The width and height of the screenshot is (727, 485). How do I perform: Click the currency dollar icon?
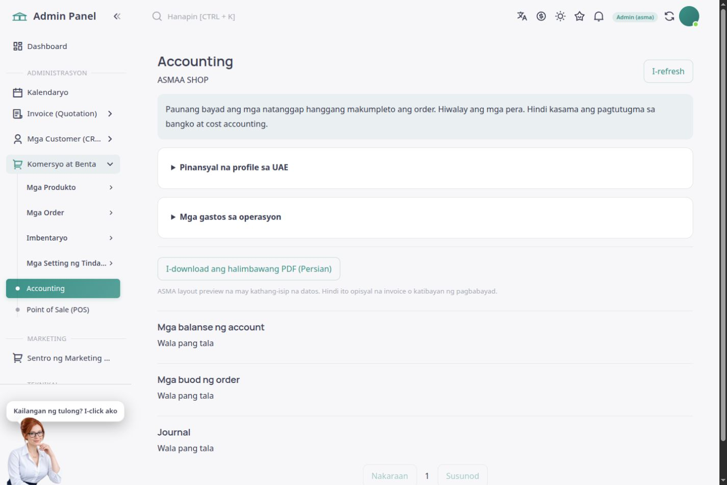pos(541,16)
